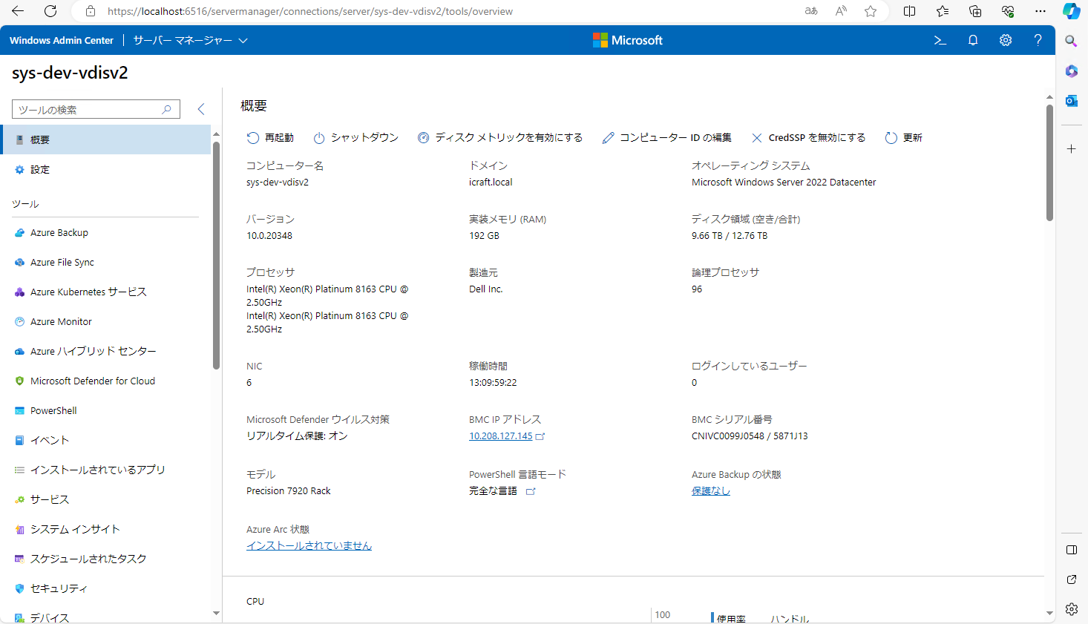Click the browser essentials heart icon

pyautogui.click(x=1008, y=11)
